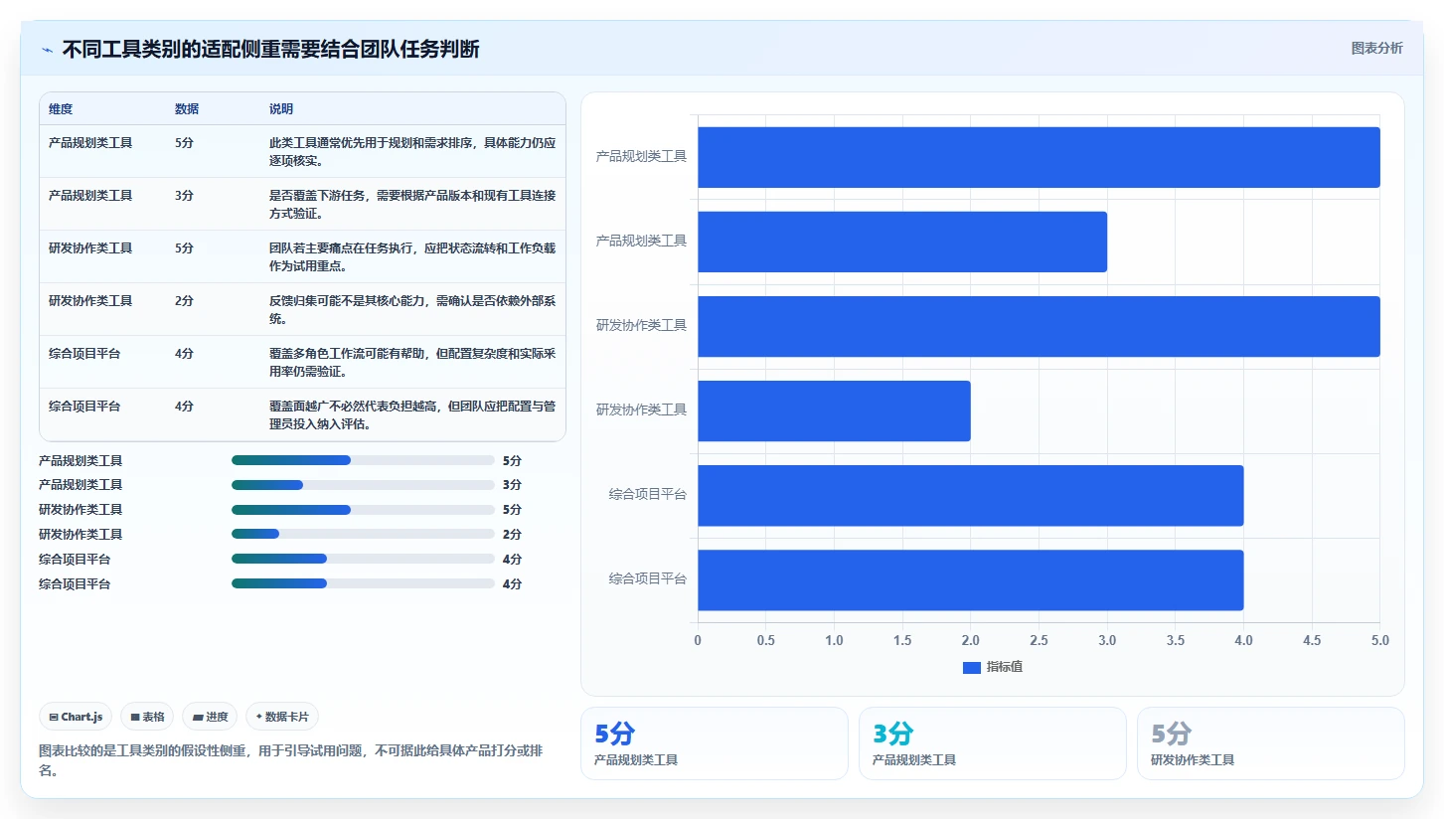Screen dimensions: 1444x819
Task: Click the 产品规划类工具 3分 progress bar
Action: [x=363, y=485]
